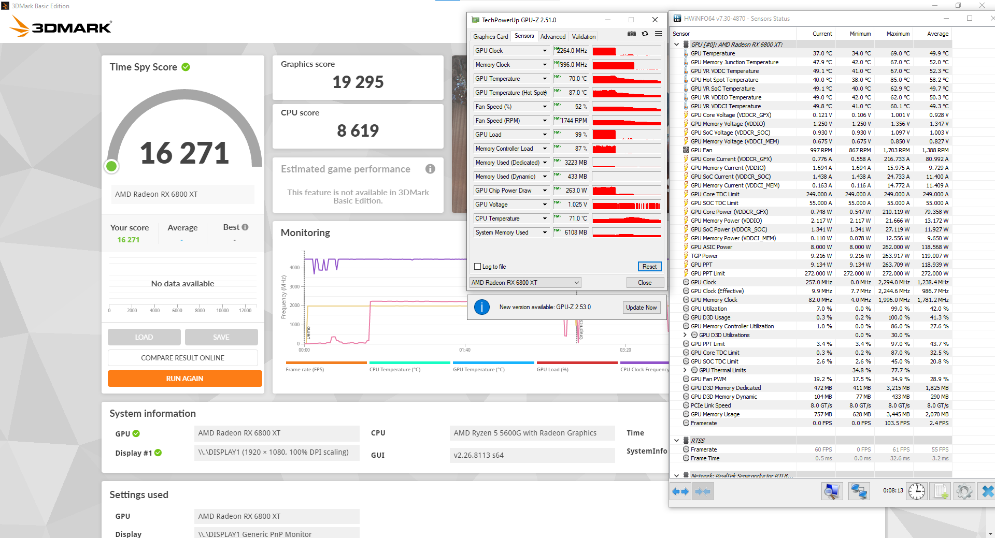Switch to the Advanced tab in GPU-Z

[553, 37]
